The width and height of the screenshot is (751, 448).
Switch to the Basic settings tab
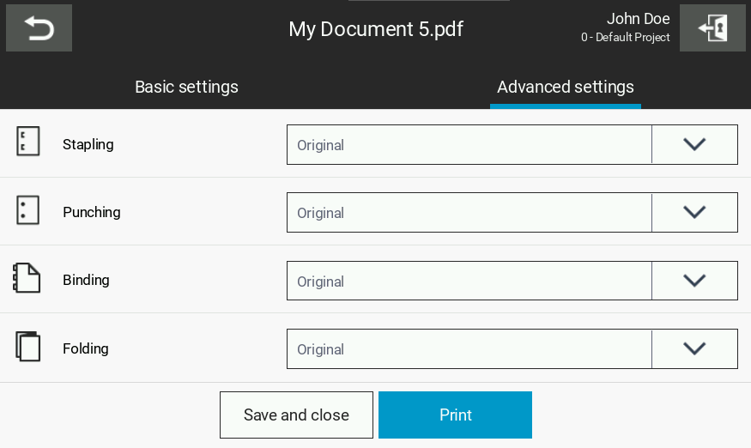(x=186, y=87)
